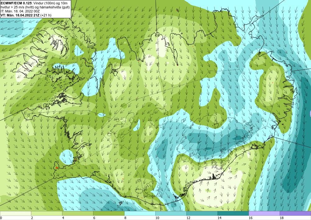Click the line 'hviður > 25 m/s (hvítt) og hámarkshviða (gult)'
The width and height of the screenshot is (311, 220).
coord(35,7)
